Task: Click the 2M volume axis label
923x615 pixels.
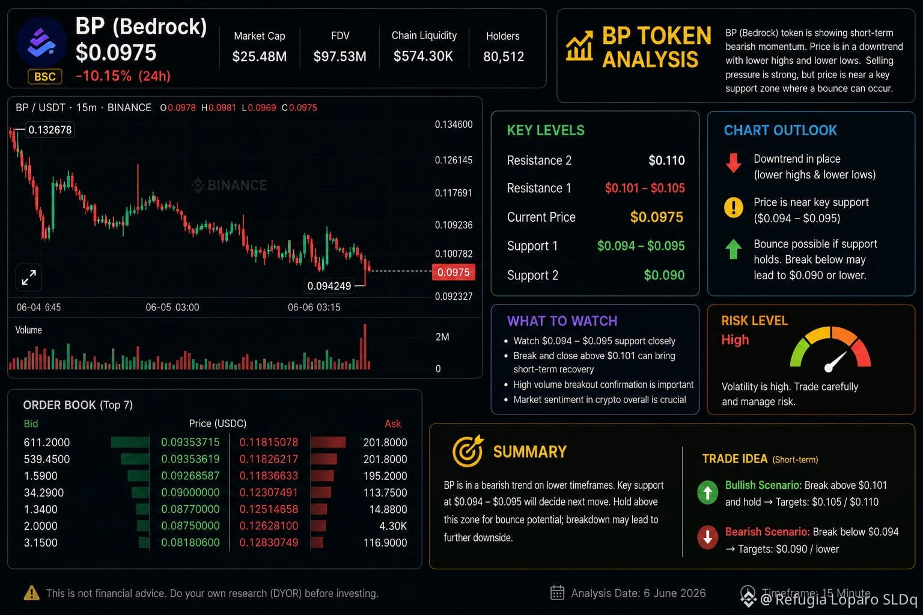Action: click(x=442, y=337)
